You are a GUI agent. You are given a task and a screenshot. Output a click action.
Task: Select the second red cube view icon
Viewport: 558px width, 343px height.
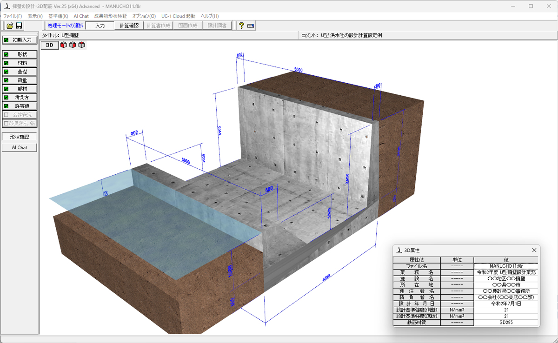coord(73,45)
